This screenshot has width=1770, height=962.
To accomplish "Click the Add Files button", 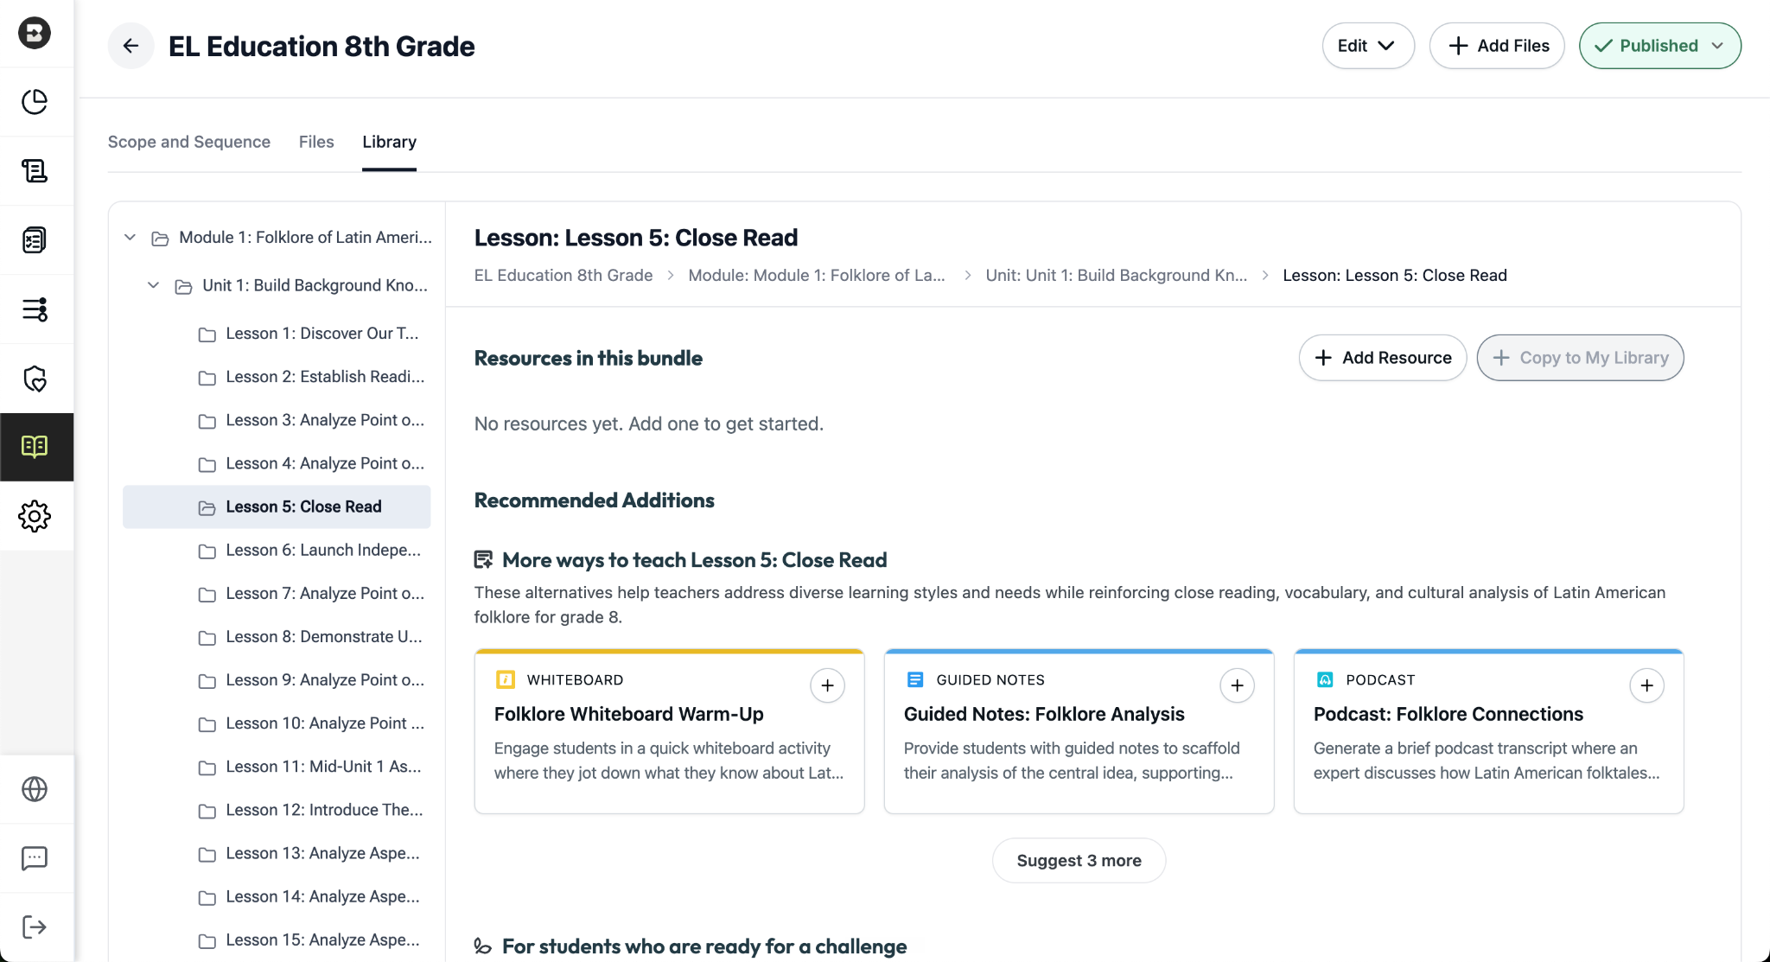I will (1497, 46).
